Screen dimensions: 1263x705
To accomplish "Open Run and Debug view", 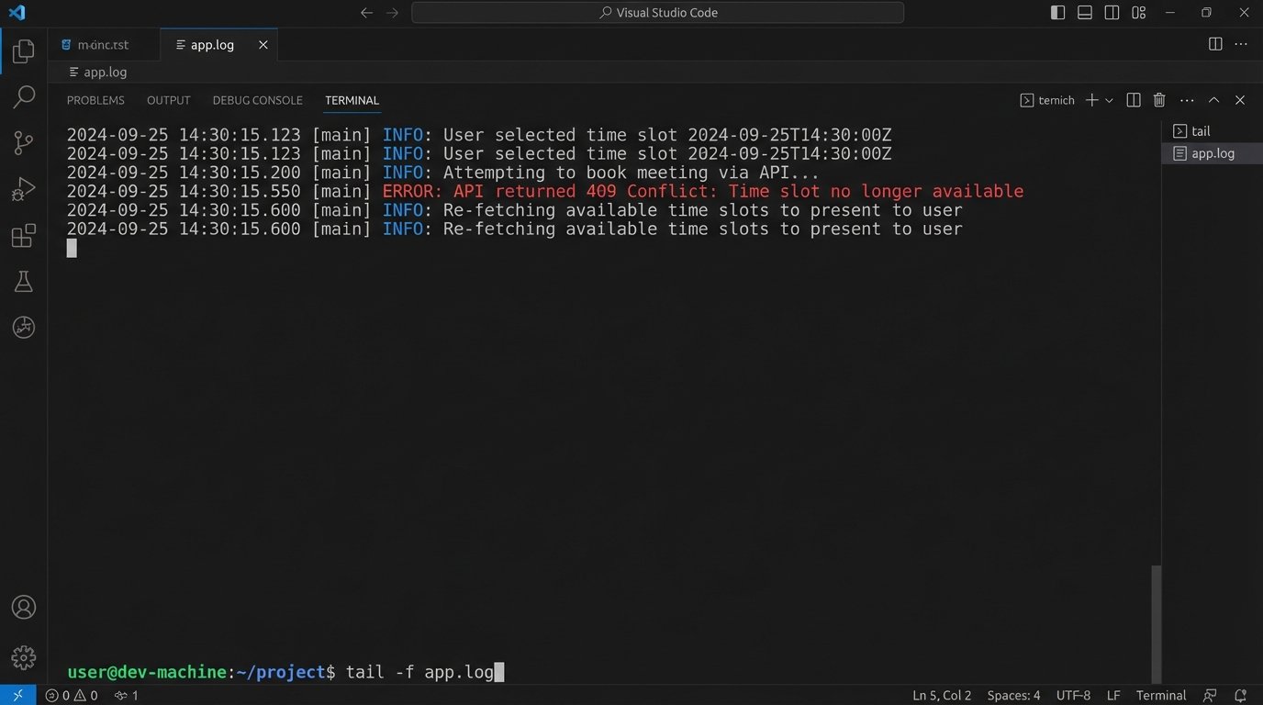I will 23,189.
